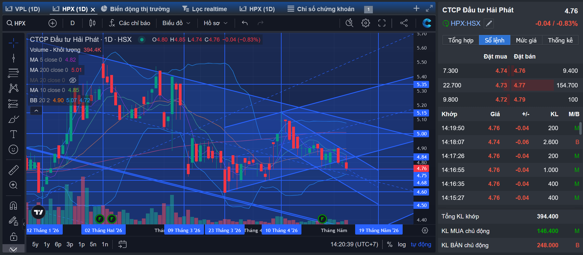Open the candlestick chart style selector
The image size is (583, 255).
tap(92, 23)
